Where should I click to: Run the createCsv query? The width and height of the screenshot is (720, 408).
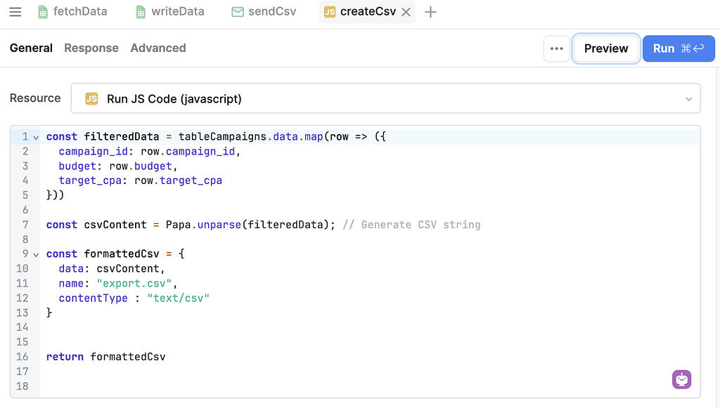click(x=678, y=48)
